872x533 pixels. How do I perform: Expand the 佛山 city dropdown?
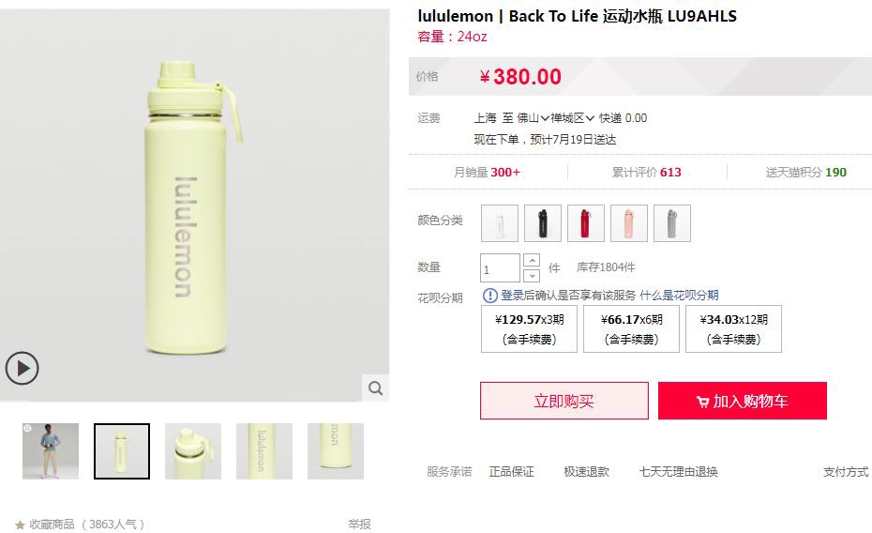(x=534, y=118)
